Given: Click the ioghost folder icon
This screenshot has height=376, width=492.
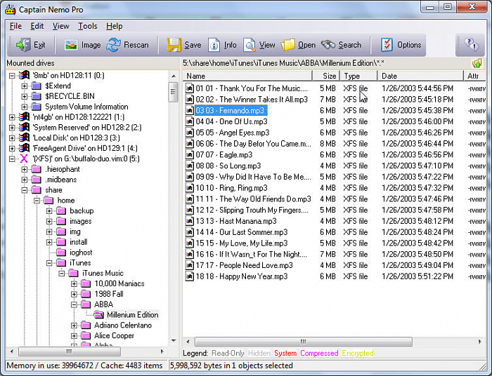Looking at the screenshot, I should pos(61,253).
